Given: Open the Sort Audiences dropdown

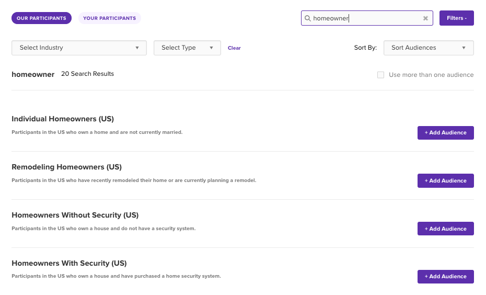Looking at the screenshot, I should [x=429, y=48].
